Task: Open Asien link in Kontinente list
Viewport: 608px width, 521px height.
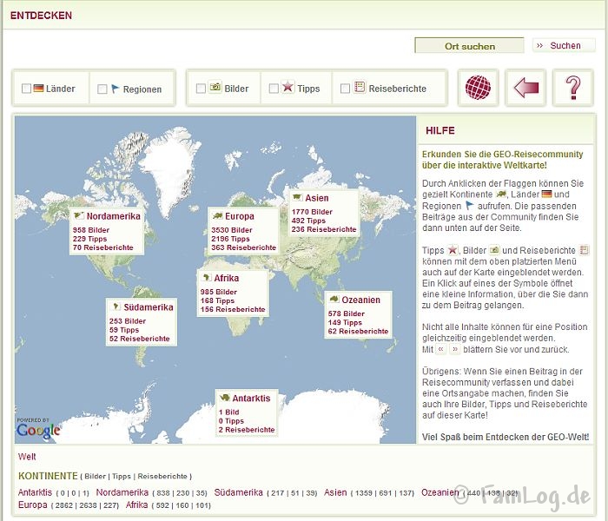Action: tap(335, 492)
